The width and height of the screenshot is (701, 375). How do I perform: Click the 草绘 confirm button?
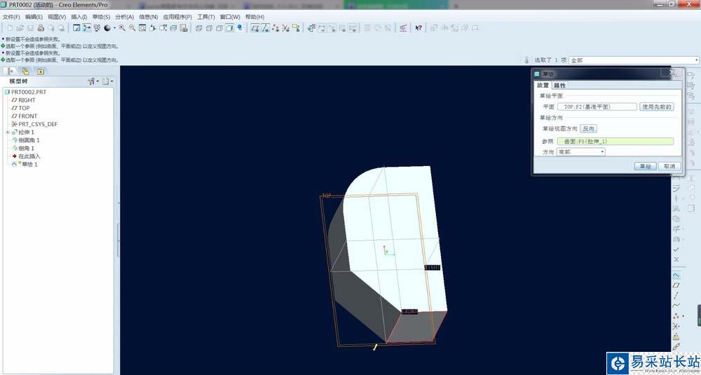click(645, 166)
